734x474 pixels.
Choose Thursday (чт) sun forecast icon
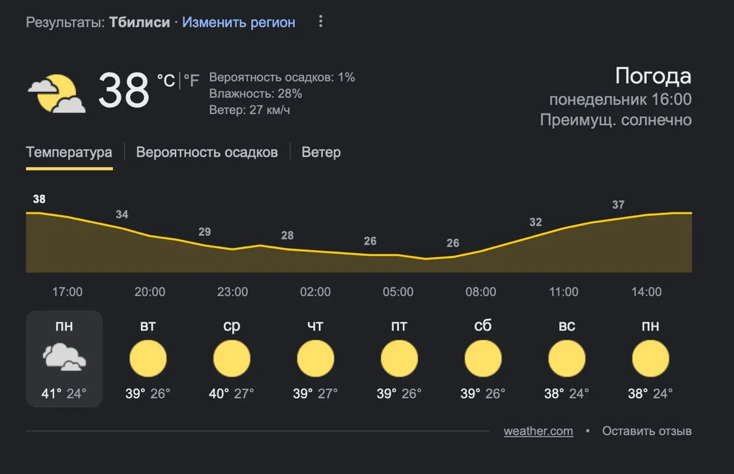coord(315,359)
